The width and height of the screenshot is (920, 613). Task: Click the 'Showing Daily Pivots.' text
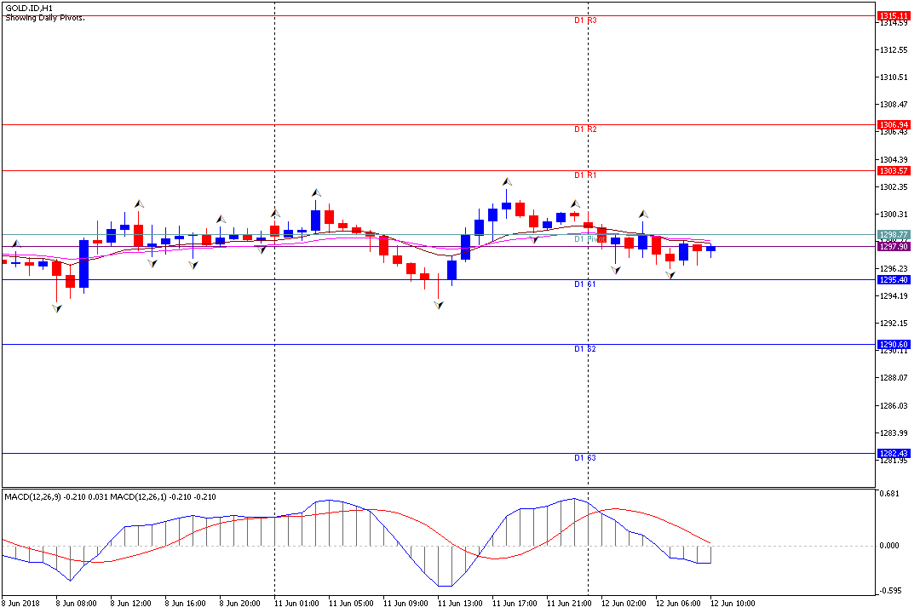pyautogui.click(x=45, y=17)
